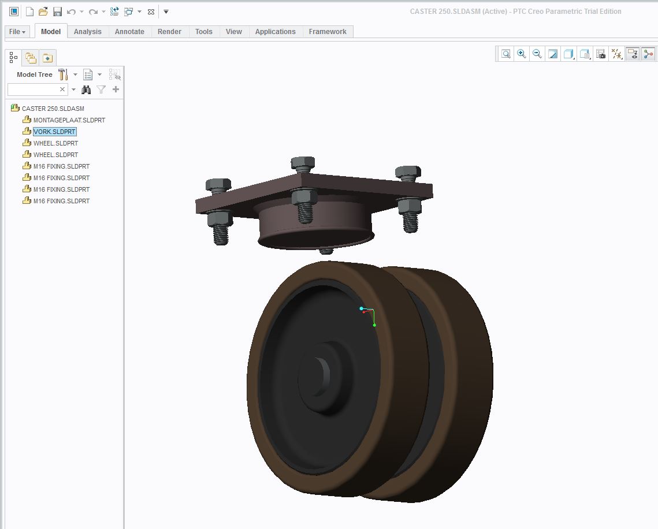The width and height of the screenshot is (658, 529).
Task: Click the Model Tree search input field
Action: [x=34, y=90]
